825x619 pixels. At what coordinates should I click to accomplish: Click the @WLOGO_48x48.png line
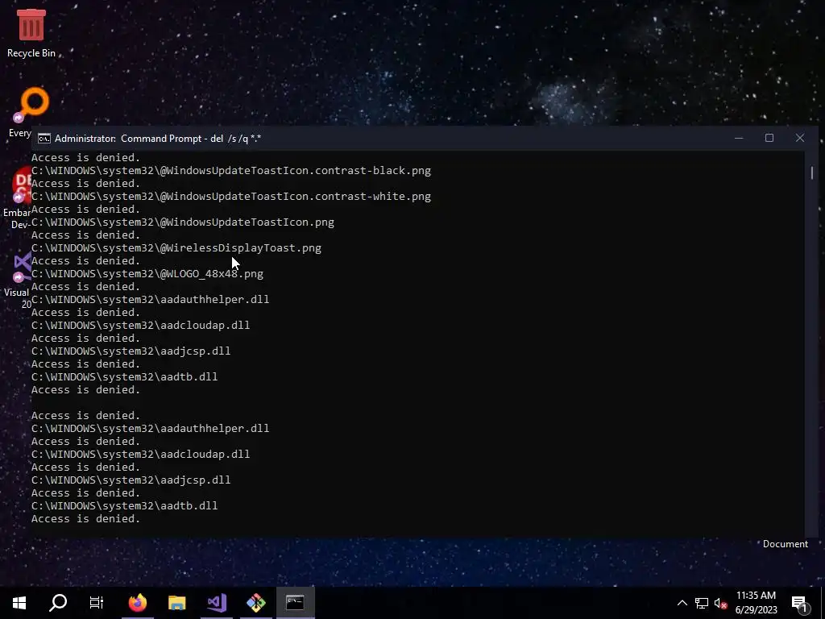[x=147, y=274]
